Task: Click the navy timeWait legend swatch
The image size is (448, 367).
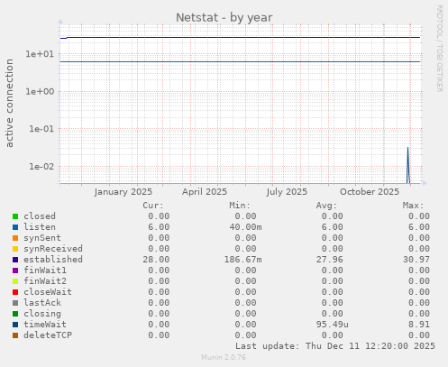Action: pyautogui.click(x=15, y=325)
